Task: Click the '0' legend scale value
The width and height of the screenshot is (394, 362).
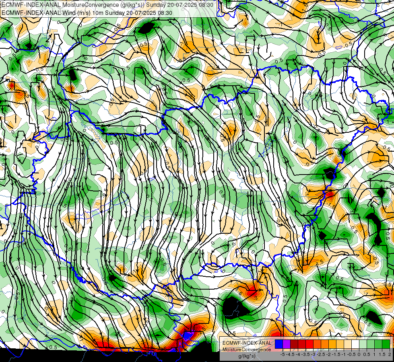Action: point(359,354)
